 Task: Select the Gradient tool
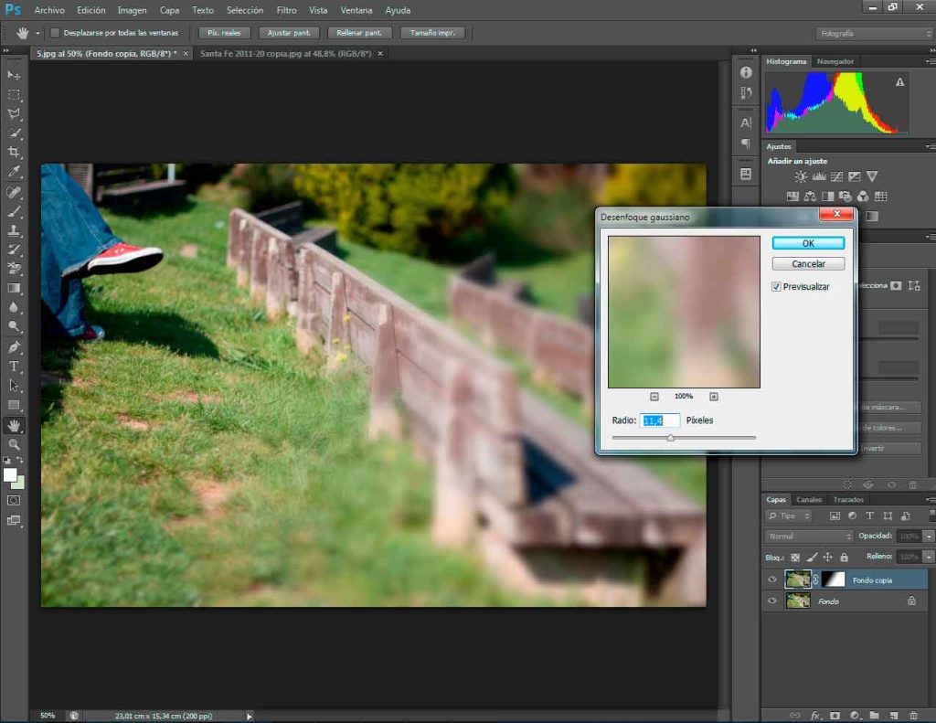point(14,288)
